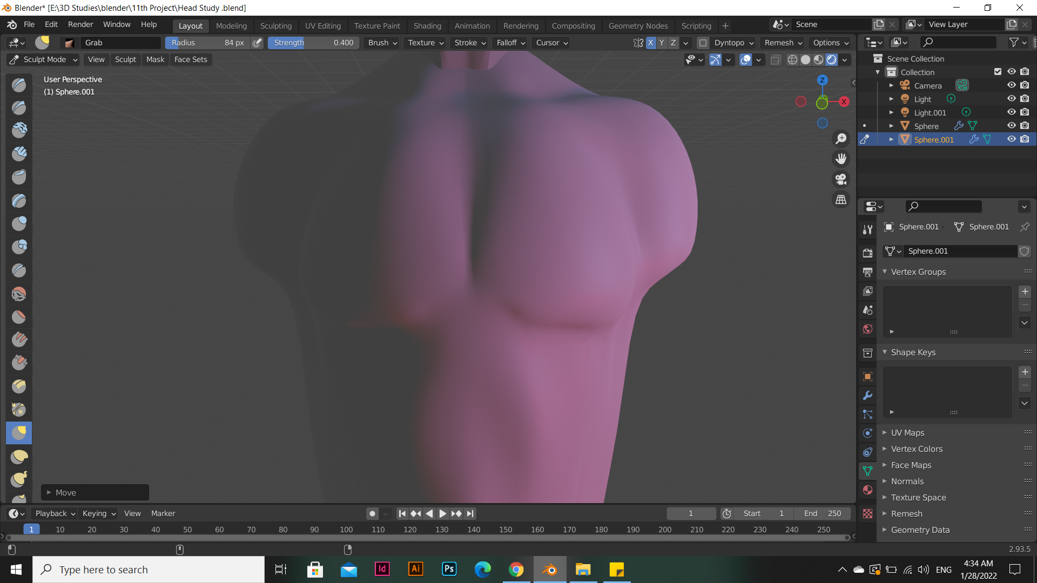Click the Face Sets header button
Screen dimensions: 1037x583
point(191,59)
